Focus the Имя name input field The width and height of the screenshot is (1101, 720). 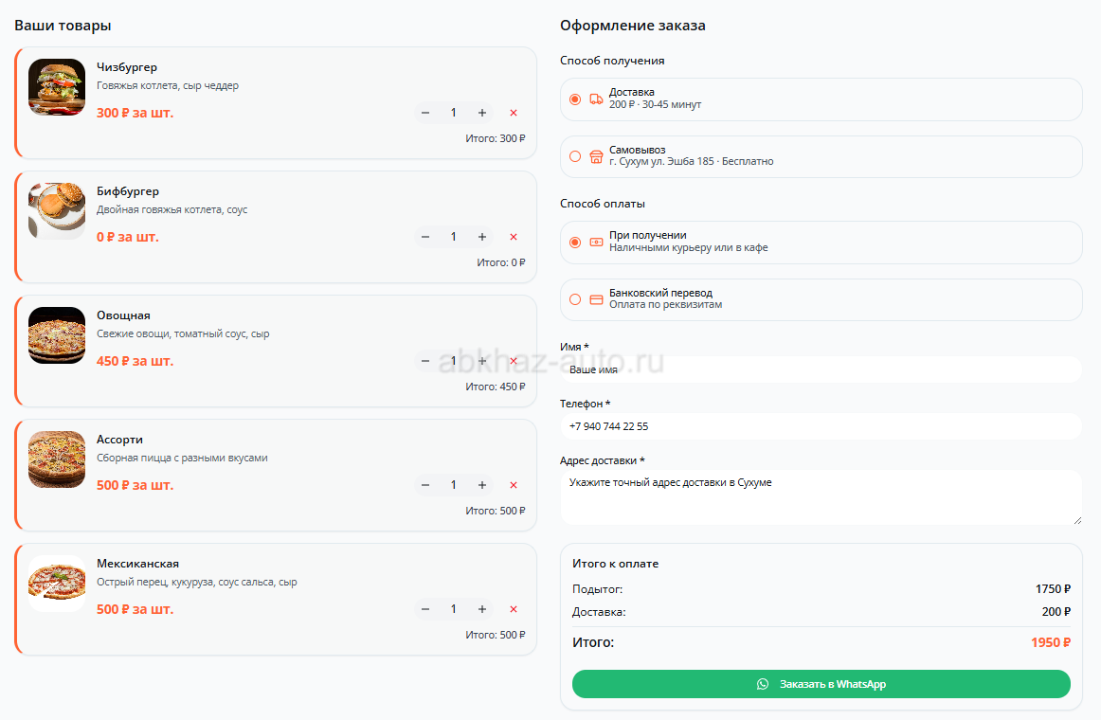pyautogui.click(x=821, y=369)
